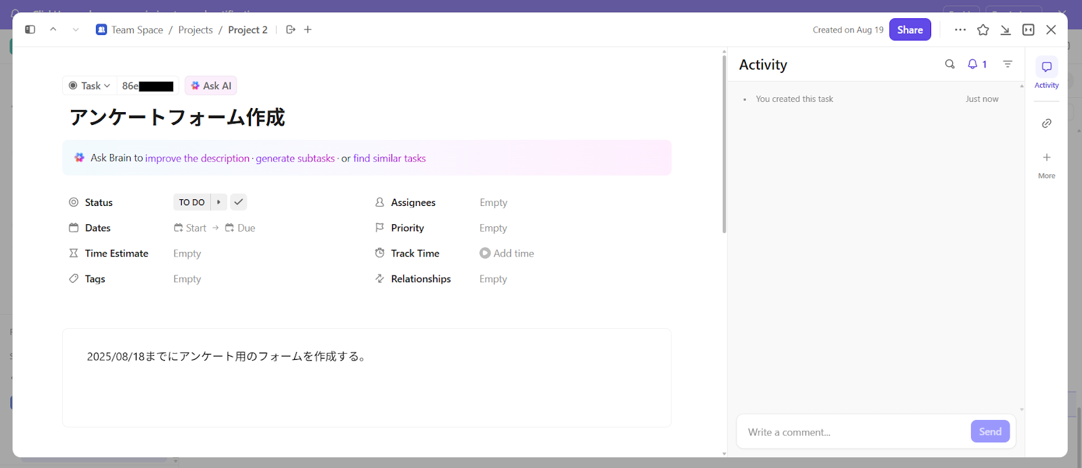The height and width of the screenshot is (468, 1082).
Task: Click the Track Time field label
Action: tap(415, 253)
